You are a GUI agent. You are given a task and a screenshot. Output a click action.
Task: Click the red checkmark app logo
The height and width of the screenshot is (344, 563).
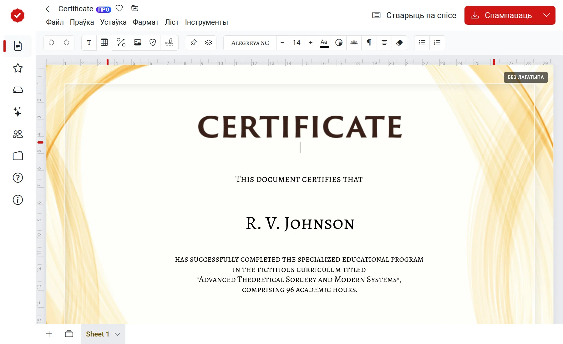pyautogui.click(x=18, y=15)
